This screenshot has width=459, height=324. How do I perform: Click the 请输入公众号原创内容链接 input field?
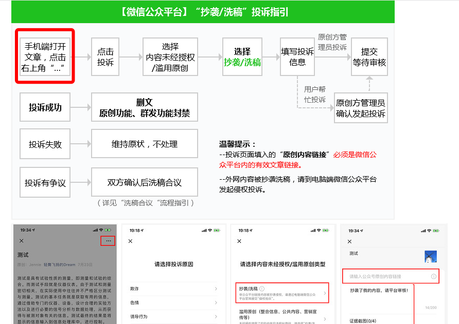pos(391,276)
